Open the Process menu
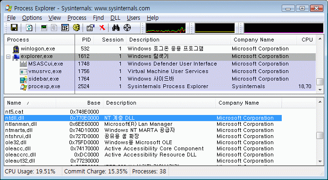 (77, 18)
